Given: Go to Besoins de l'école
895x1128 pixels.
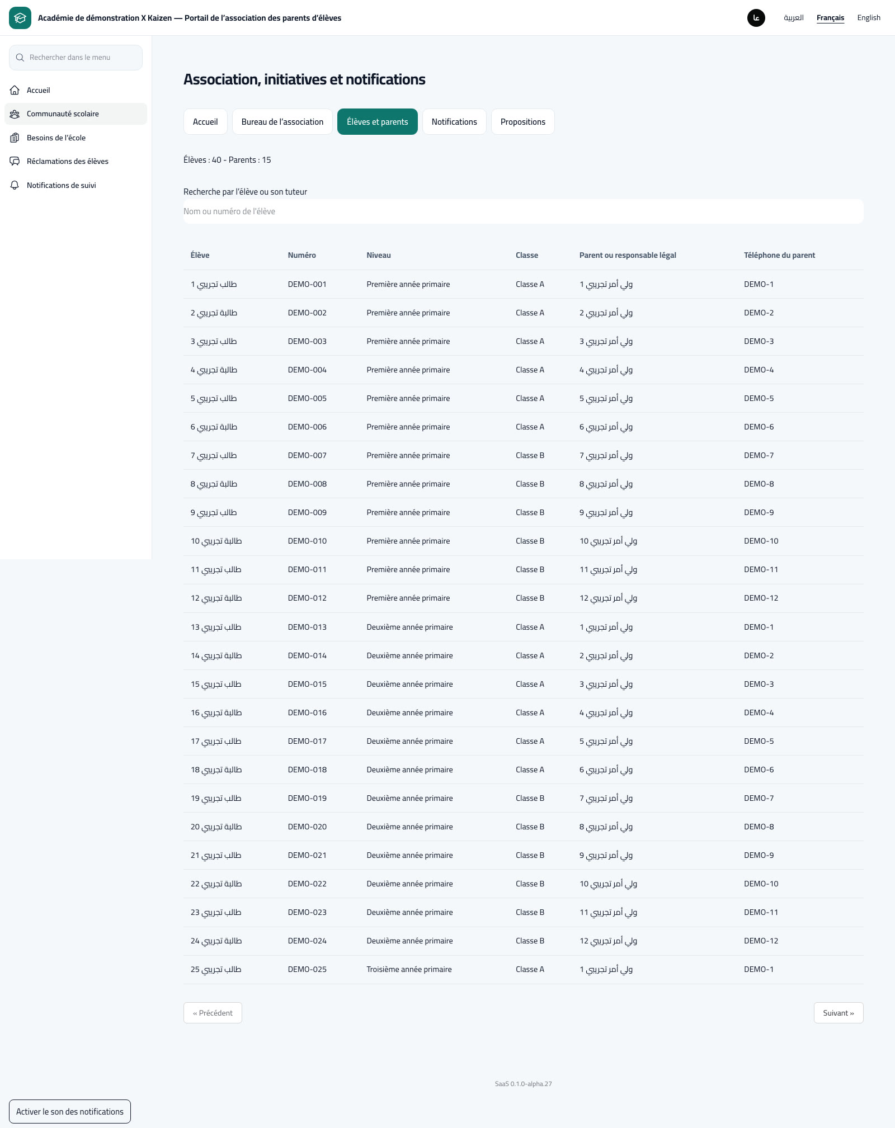Looking at the screenshot, I should pyautogui.click(x=76, y=138).
